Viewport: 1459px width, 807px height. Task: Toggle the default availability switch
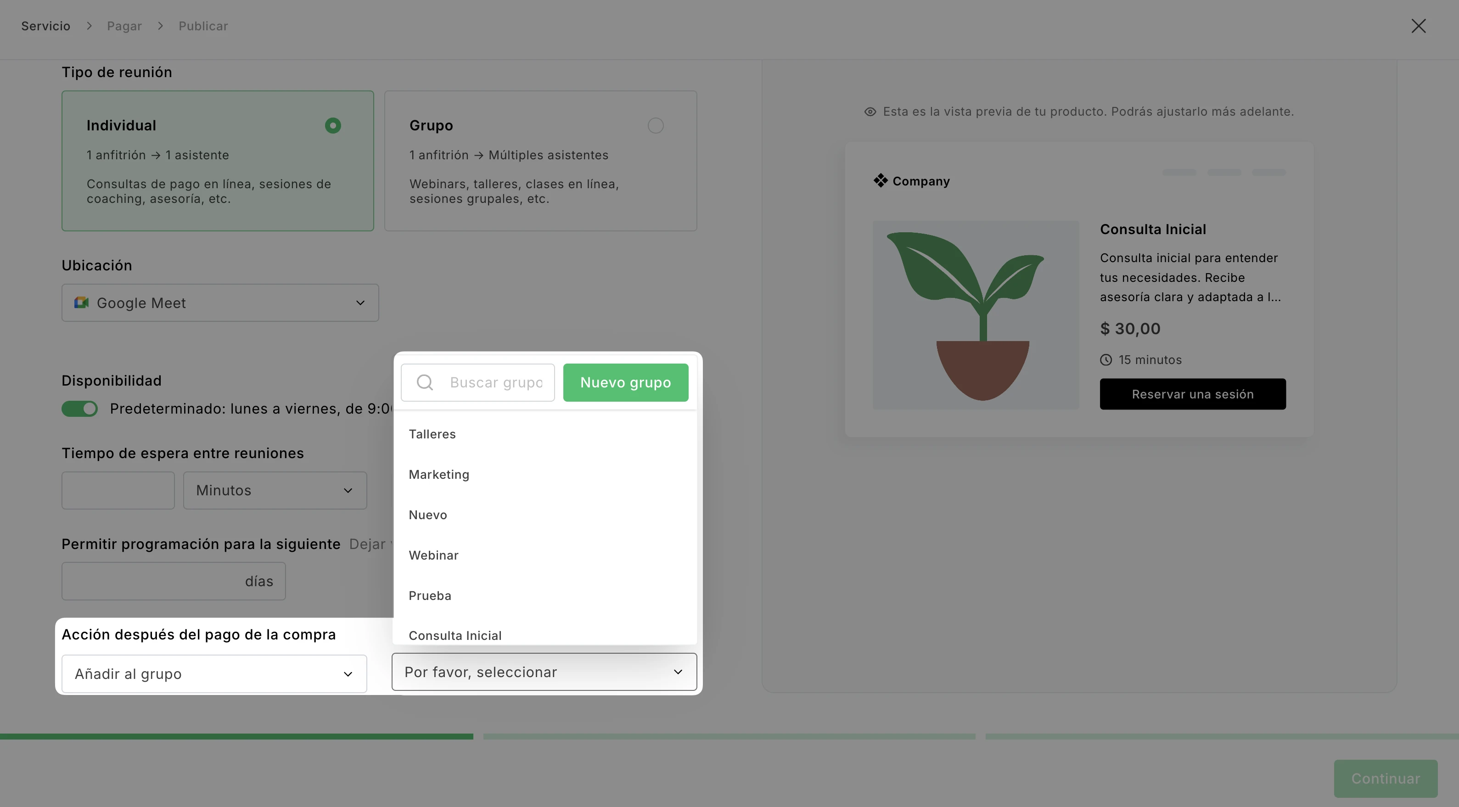[80, 409]
